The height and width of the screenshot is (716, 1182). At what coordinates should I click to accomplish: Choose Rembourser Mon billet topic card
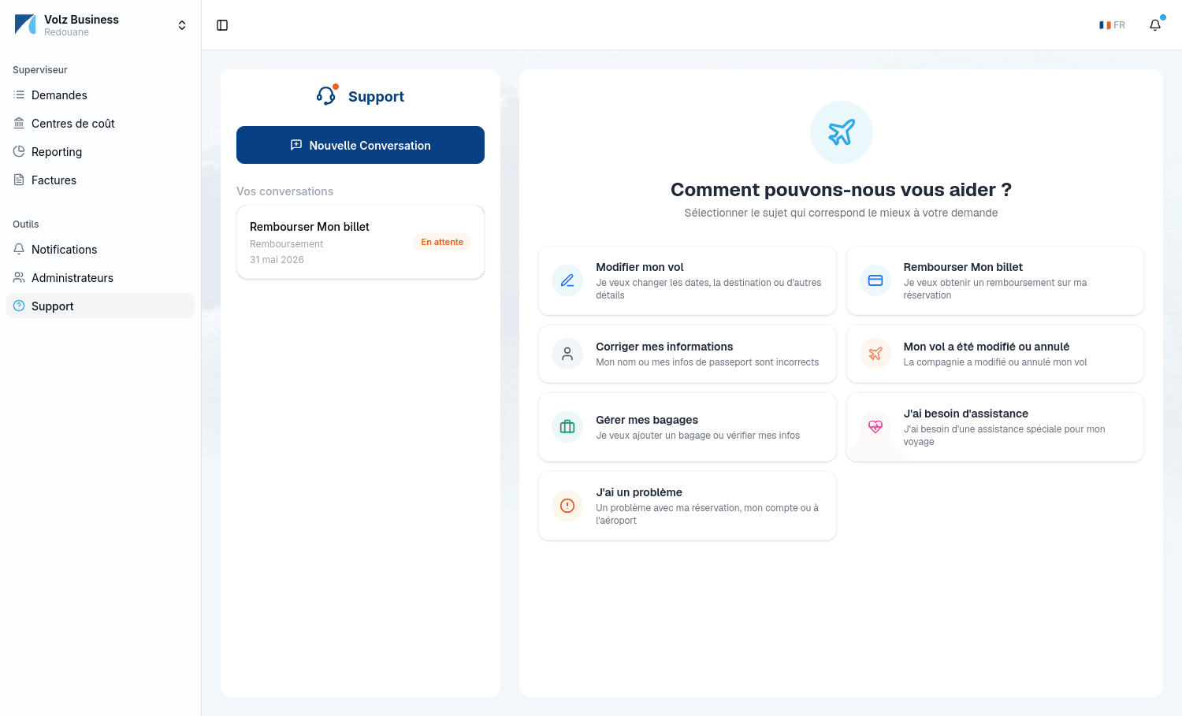pyautogui.click(x=994, y=280)
